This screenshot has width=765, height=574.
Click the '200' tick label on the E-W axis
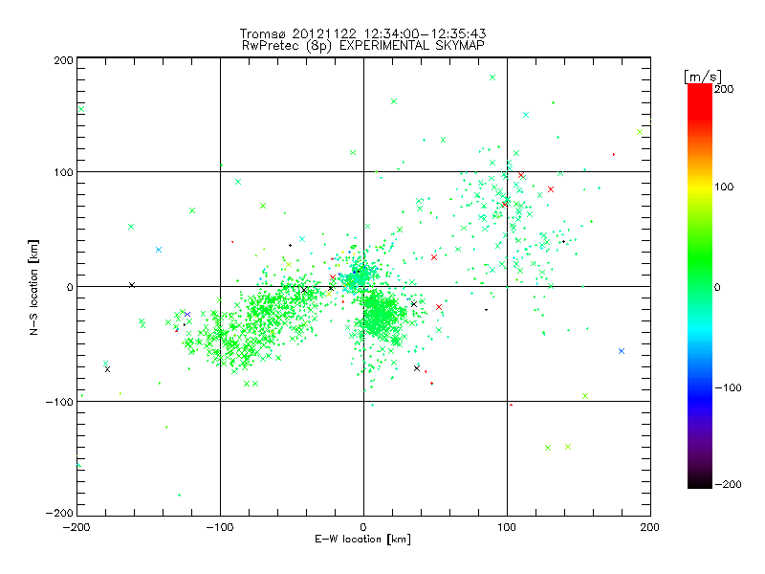point(650,527)
